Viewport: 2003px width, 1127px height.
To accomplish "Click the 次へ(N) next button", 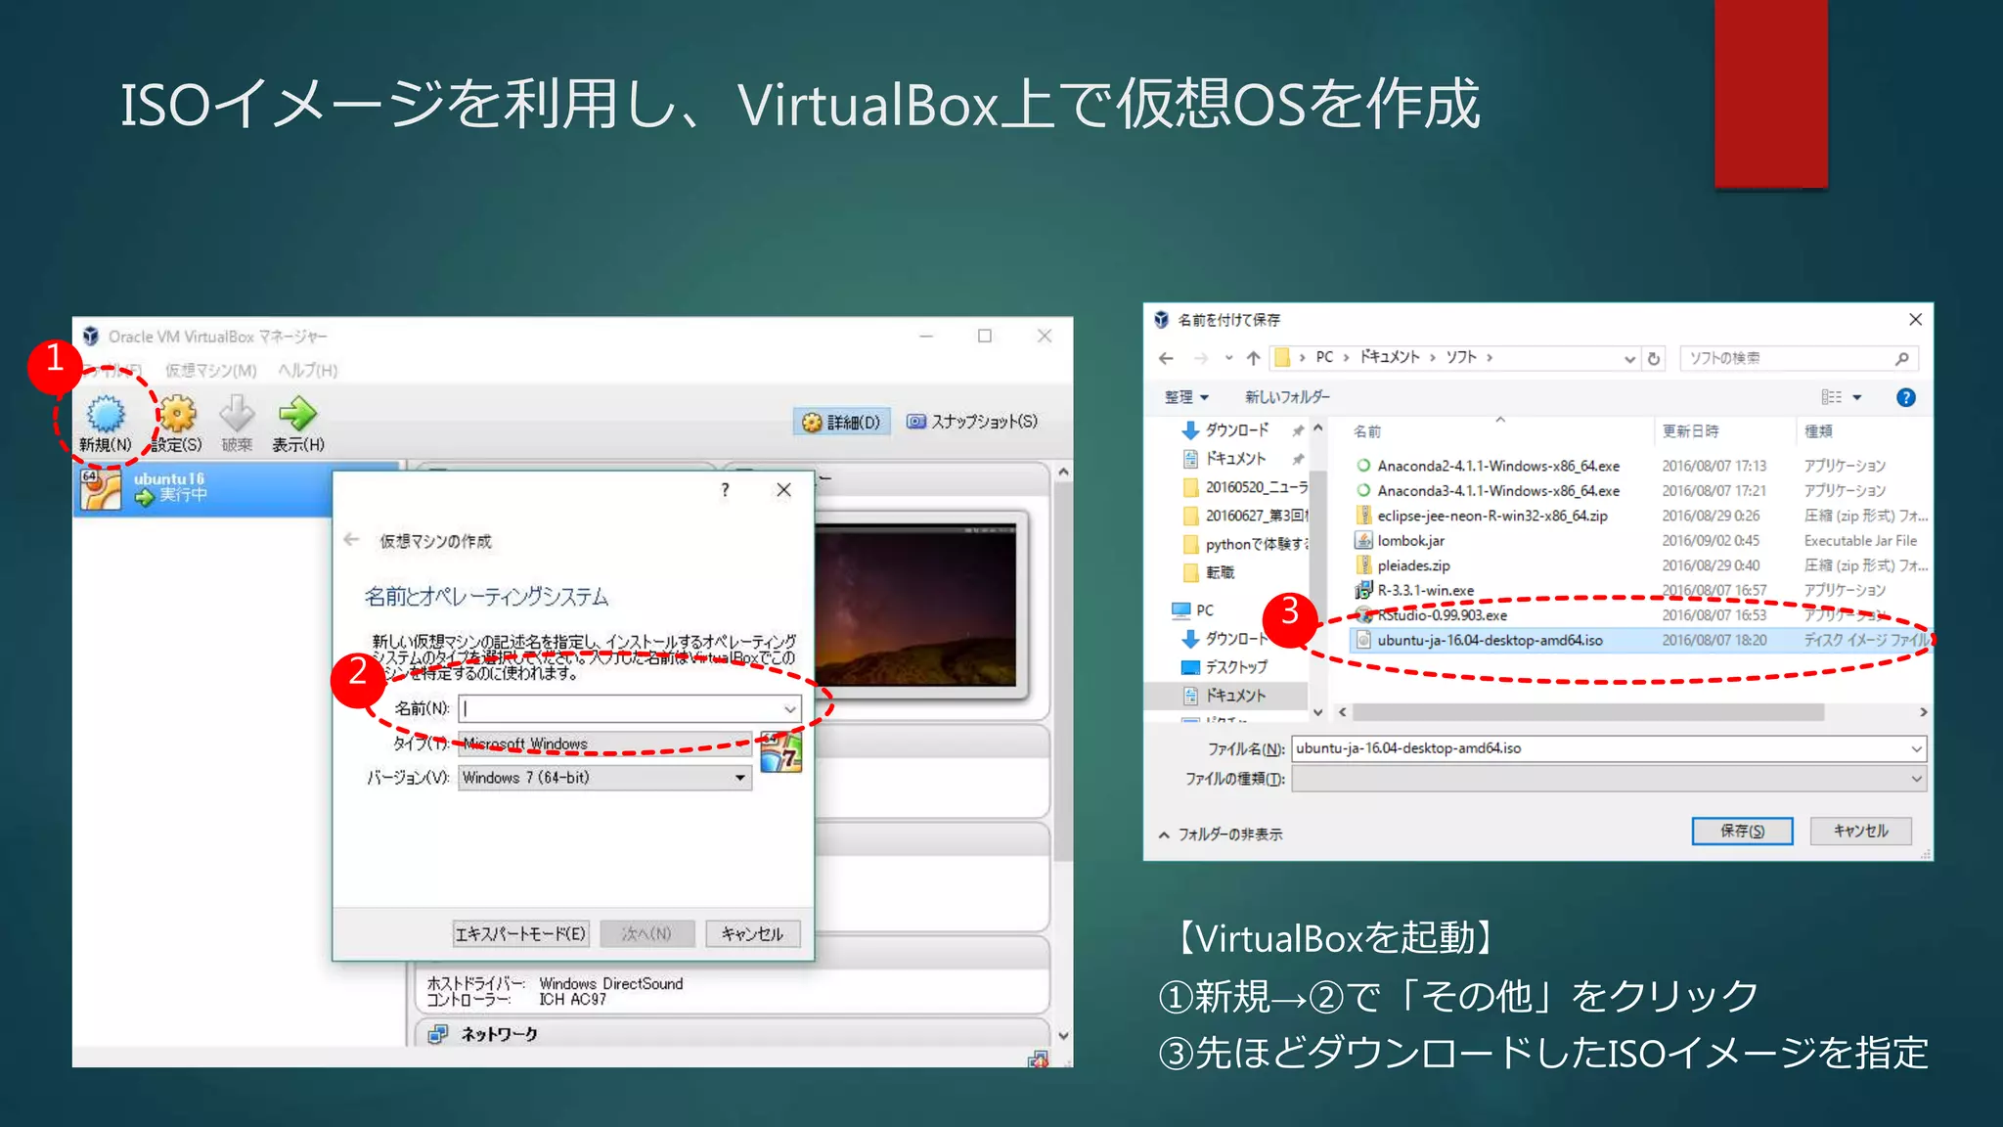I will tap(646, 933).
